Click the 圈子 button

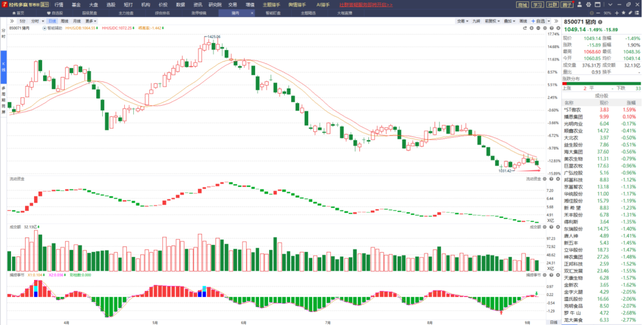[567, 5]
